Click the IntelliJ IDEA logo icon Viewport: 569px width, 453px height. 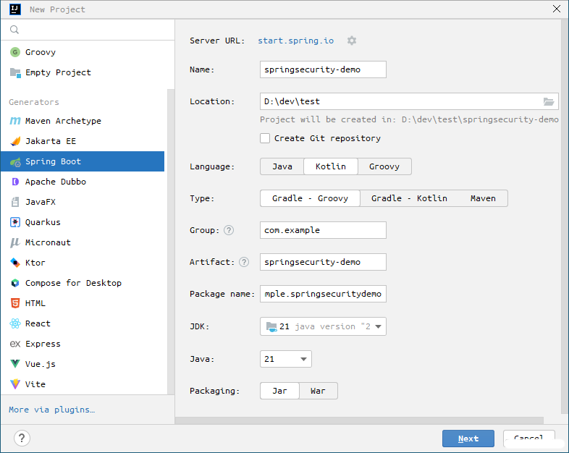point(15,9)
